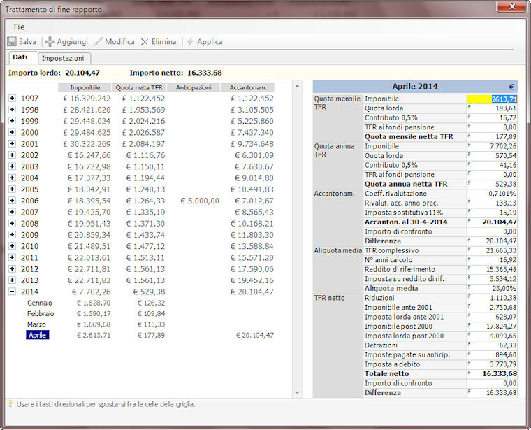This screenshot has width=531, height=430.
Task: Click the lightbulb hint icon in status bar
Action: point(10,403)
